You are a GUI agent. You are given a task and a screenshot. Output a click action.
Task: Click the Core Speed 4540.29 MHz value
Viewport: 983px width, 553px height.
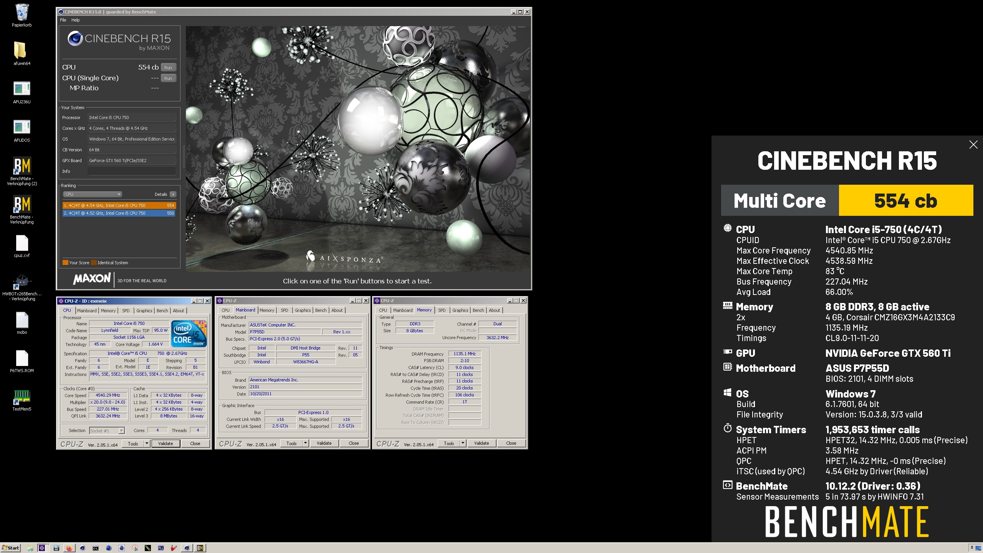[108, 395]
